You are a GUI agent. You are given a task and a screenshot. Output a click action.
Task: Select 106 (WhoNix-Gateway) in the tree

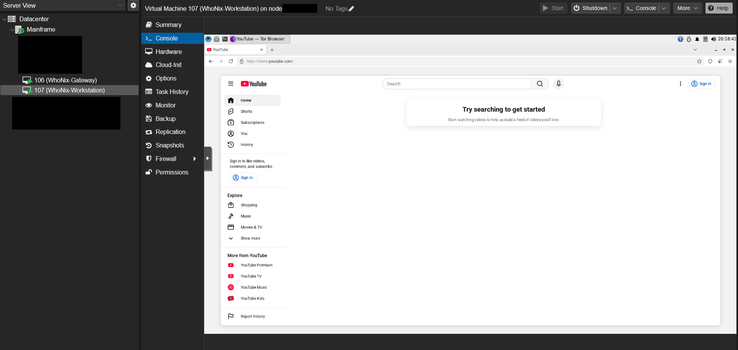[65, 80]
